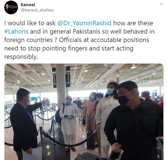Open Kanwal's circular profile avatar
The height and width of the screenshot is (160, 167).
tap(11, 8)
